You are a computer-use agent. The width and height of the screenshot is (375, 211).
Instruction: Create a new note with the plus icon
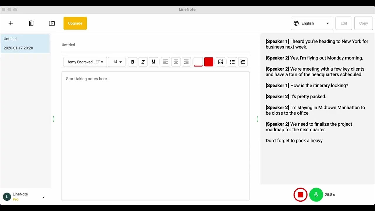point(11,23)
